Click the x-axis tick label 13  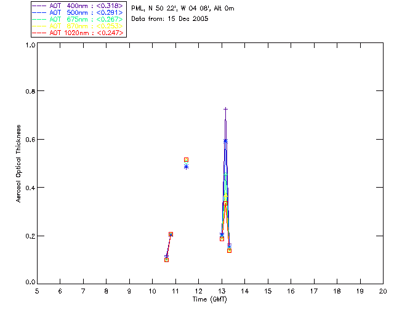point(222,291)
